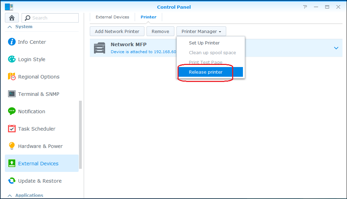The height and width of the screenshot is (199, 347).
Task: Open Hardware & Power settings
Action: pos(42,146)
